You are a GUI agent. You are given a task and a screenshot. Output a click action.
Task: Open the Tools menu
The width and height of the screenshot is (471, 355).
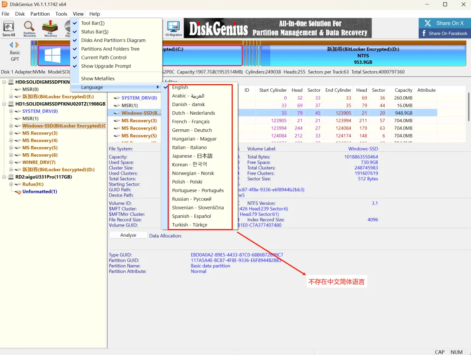[x=61, y=14]
